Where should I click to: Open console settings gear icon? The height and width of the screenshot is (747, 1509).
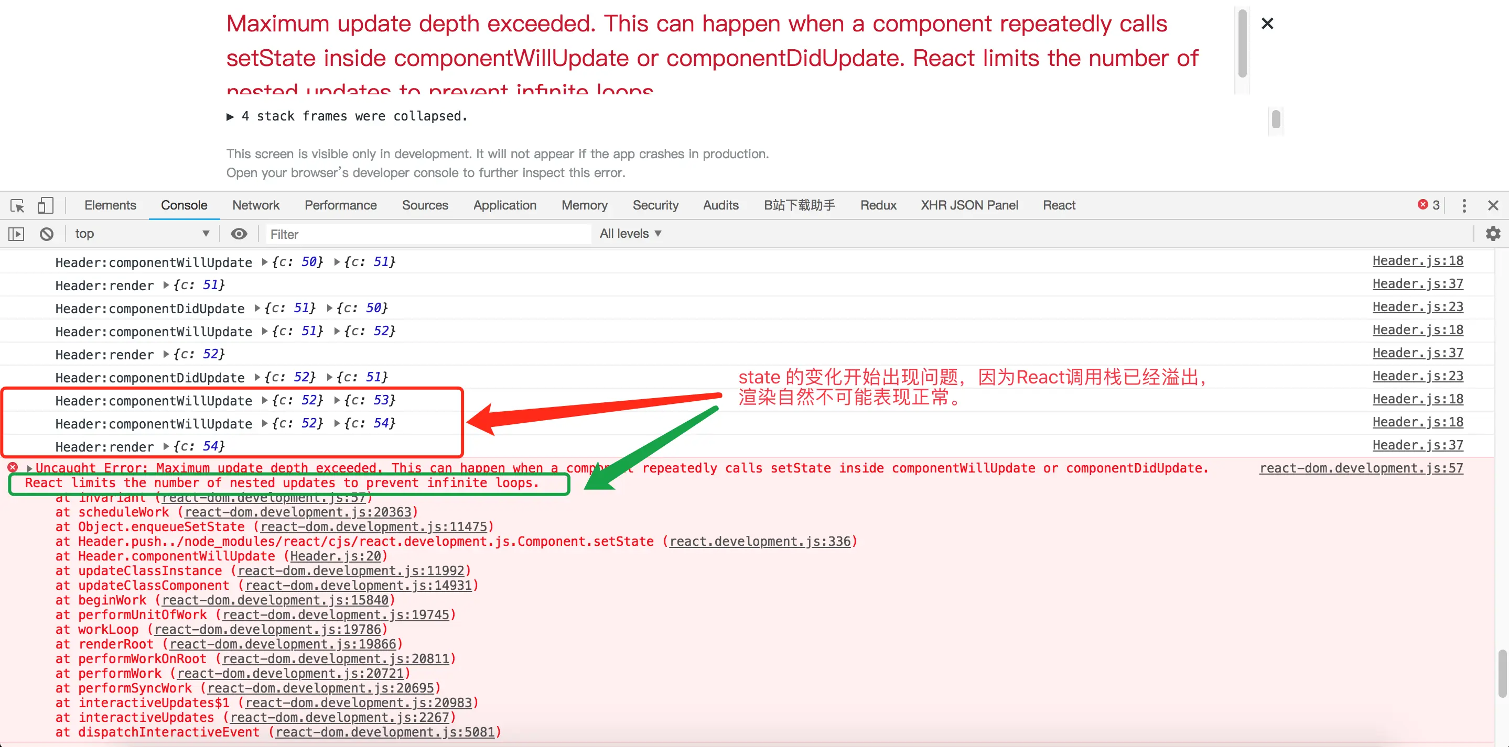1493,234
